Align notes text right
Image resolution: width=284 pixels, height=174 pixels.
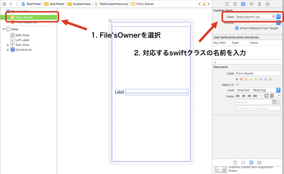(249, 96)
